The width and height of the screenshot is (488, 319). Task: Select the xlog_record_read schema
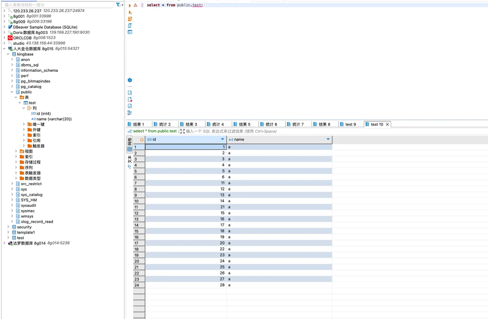click(x=37, y=222)
